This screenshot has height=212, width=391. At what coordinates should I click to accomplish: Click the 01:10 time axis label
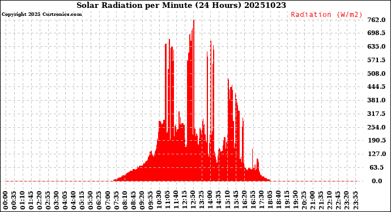pyautogui.click(x=23, y=201)
